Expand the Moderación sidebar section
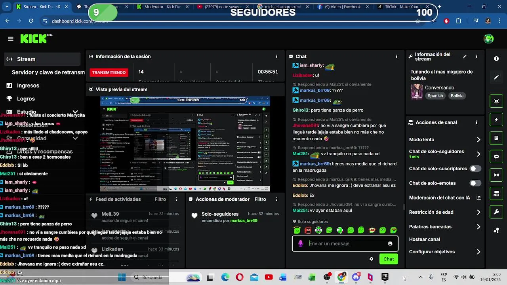This screenshot has width=507, height=285. tap(42, 125)
